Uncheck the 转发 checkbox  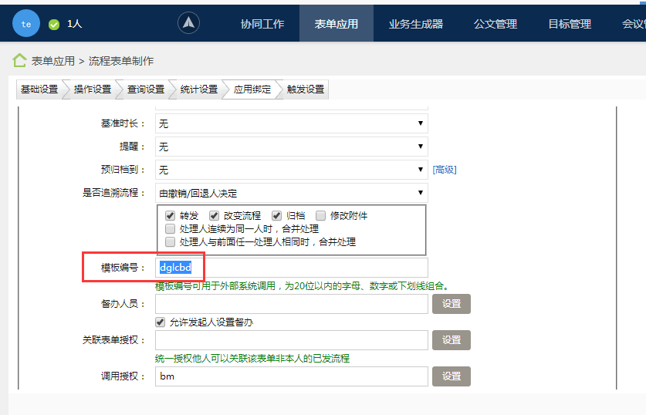pos(170,215)
